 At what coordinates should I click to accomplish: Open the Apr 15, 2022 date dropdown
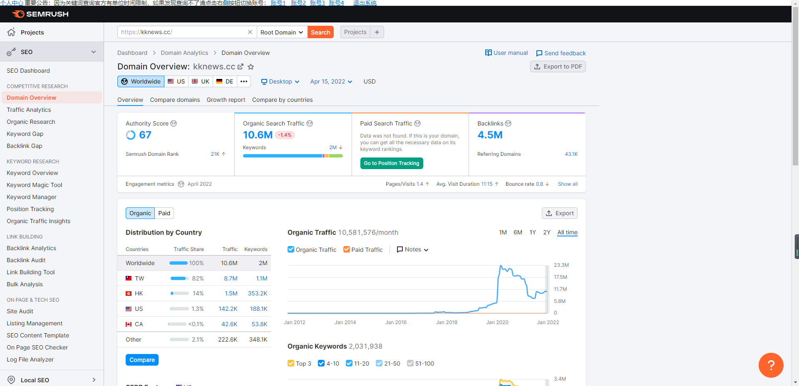pos(331,81)
